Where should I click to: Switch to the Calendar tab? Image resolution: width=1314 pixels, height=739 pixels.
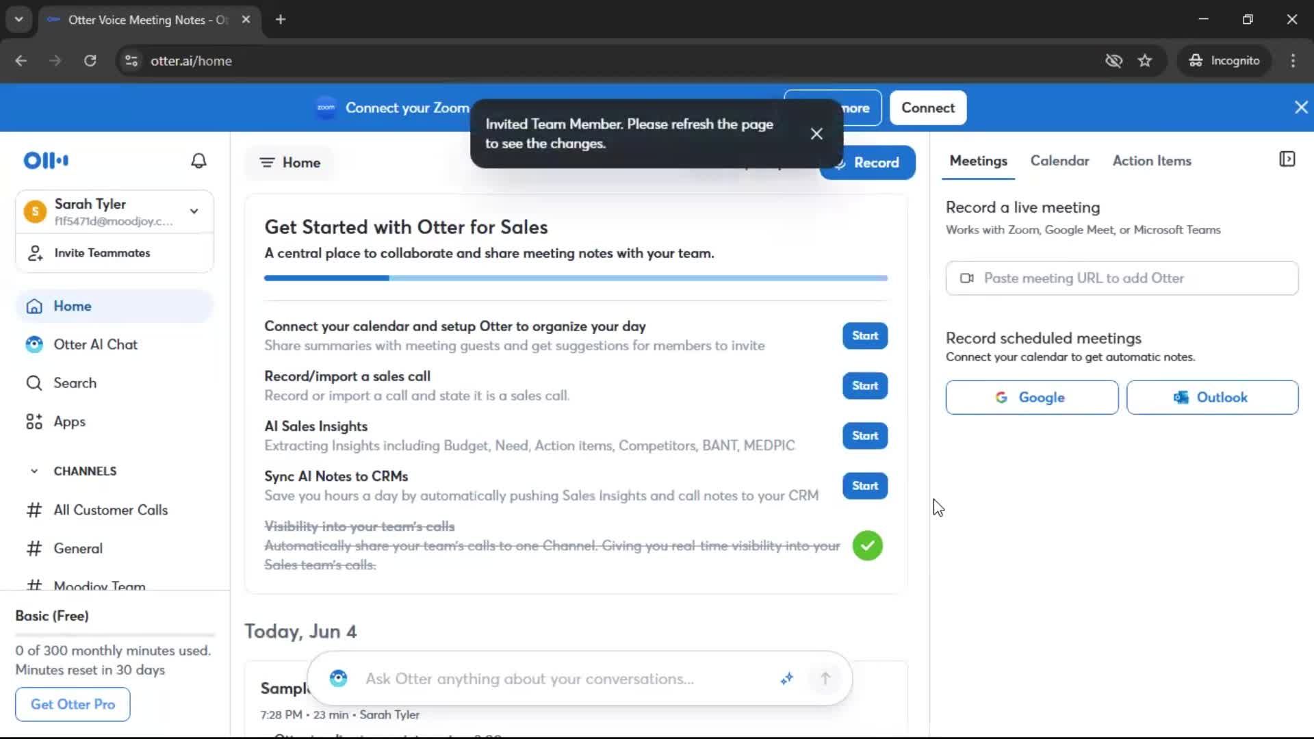1059,161
